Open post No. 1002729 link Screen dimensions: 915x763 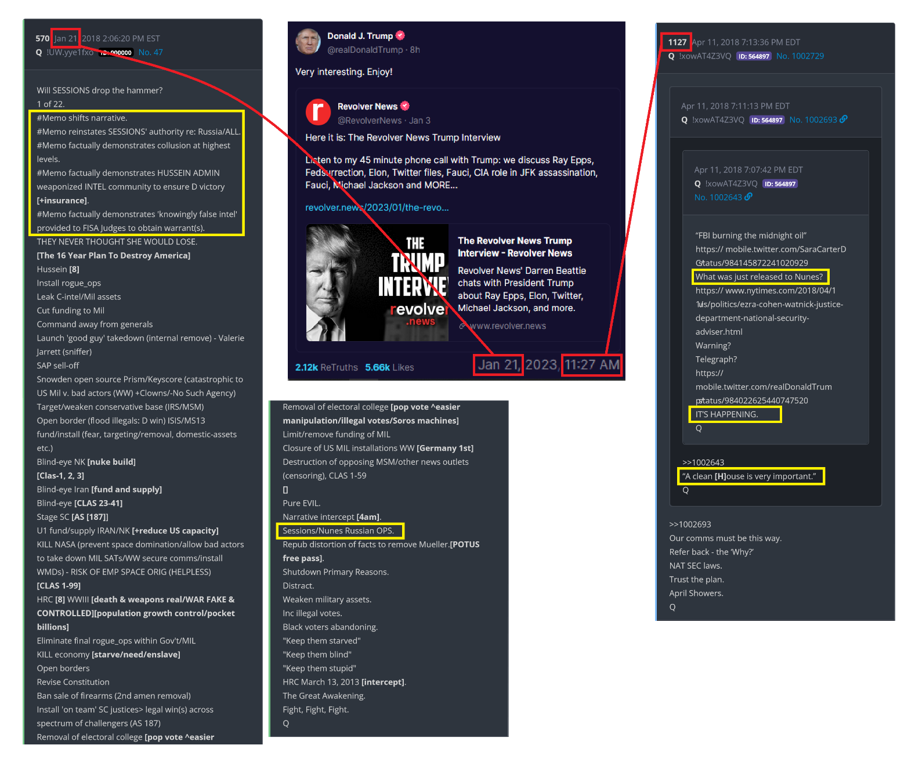coord(800,56)
